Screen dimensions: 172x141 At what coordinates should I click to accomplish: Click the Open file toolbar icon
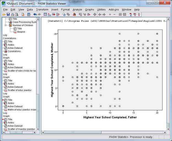tap(4, 14)
